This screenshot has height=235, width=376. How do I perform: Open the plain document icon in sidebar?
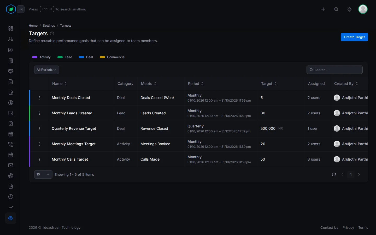coord(11,82)
